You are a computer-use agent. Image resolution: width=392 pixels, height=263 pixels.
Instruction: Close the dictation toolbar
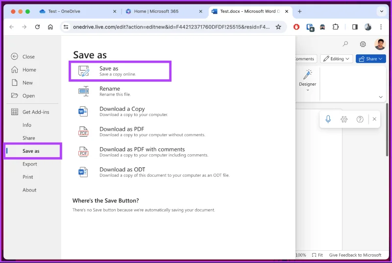[x=374, y=119]
